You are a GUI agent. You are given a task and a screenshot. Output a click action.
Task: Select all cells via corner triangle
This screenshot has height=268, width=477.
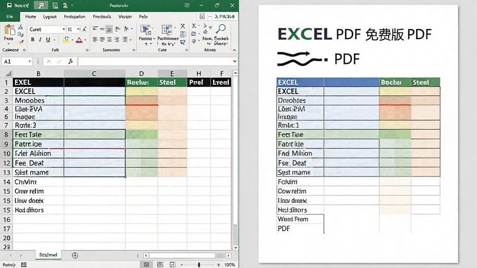pyautogui.click(x=8, y=74)
